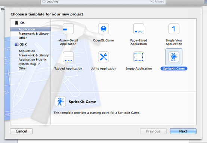Select the Utility Application template icon
This screenshot has width=207, height=143.
click(x=103, y=57)
